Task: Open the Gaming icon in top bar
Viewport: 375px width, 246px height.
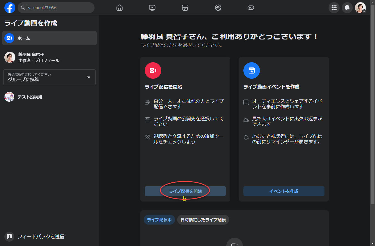Action: point(251,8)
